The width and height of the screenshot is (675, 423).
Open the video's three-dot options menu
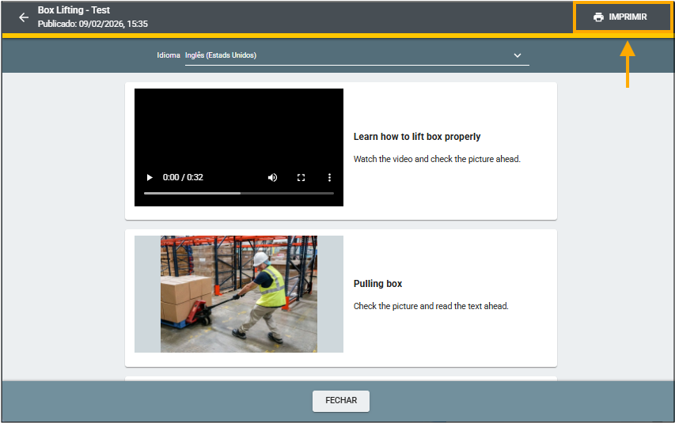[x=330, y=177]
